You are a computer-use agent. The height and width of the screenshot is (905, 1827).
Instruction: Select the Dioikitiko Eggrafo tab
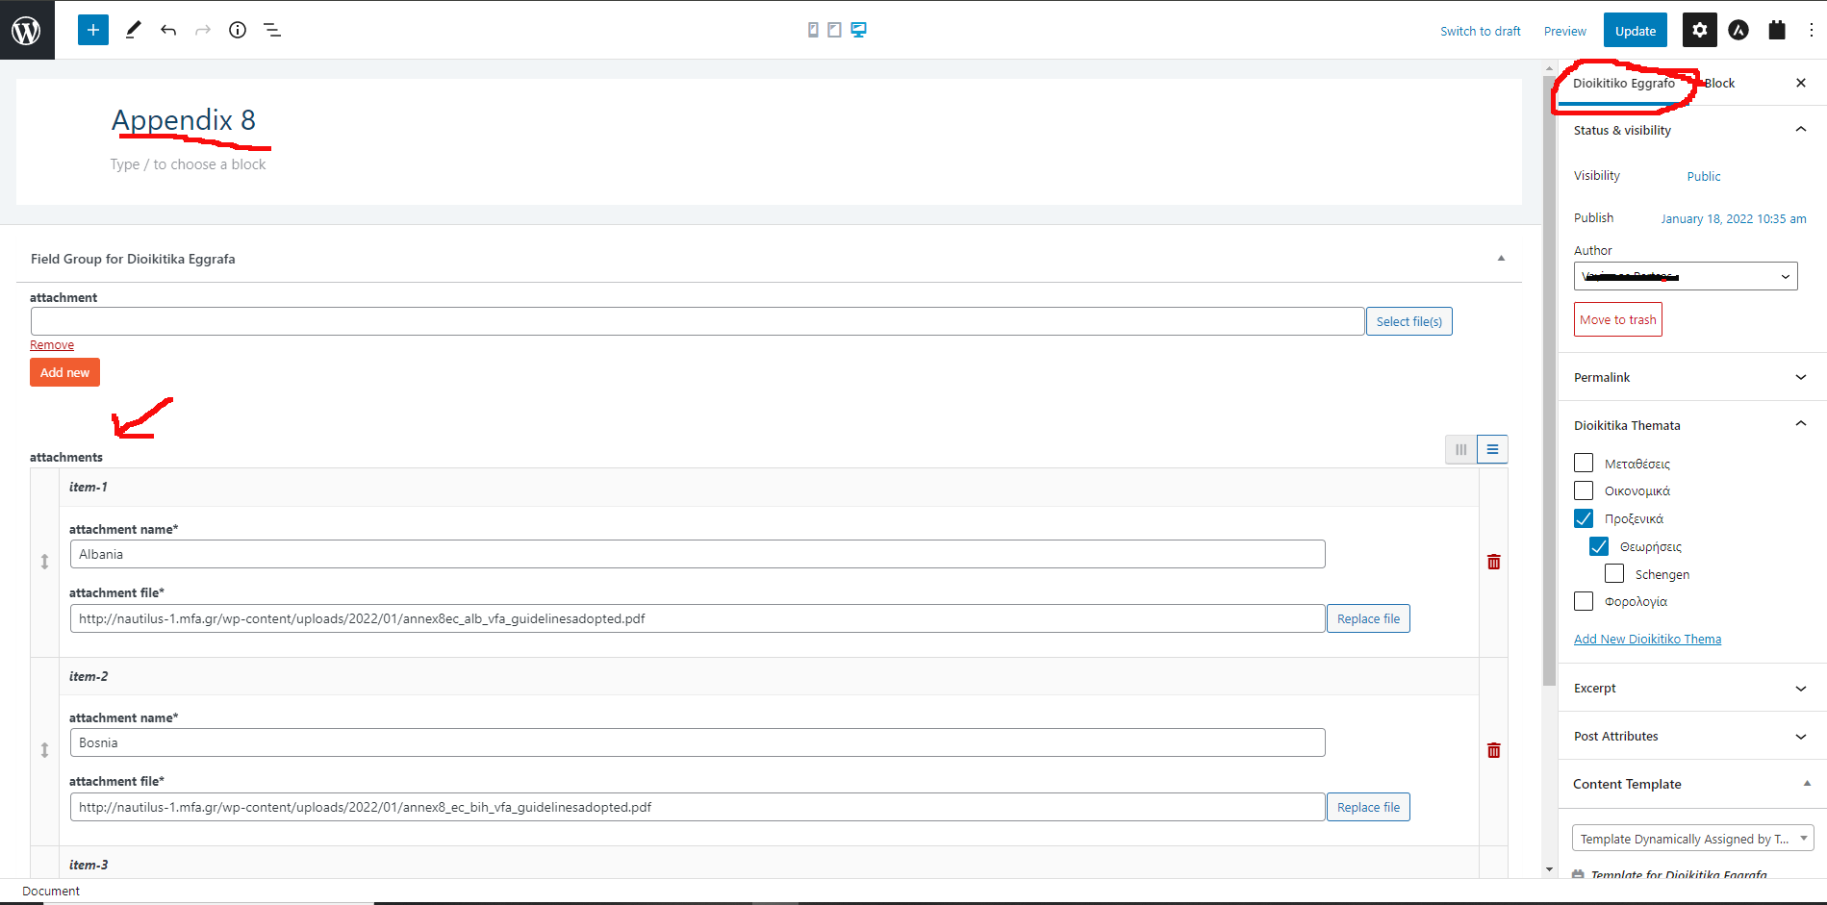pos(1624,84)
